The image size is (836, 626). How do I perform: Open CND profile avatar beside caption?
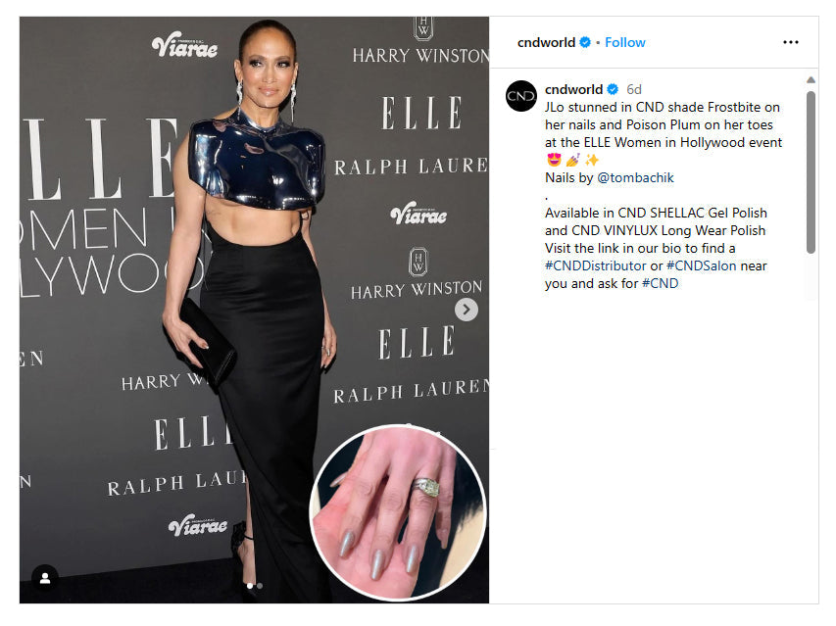(x=520, y=96)
